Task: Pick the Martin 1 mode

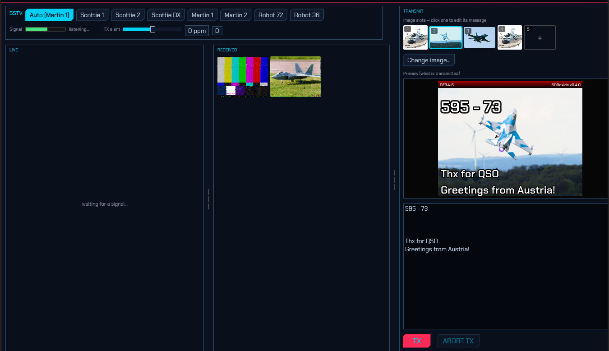Action: click(203, 15)
